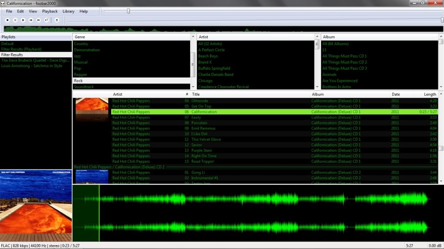
Task: Open the Edit menu
Action: pos(20,11)
